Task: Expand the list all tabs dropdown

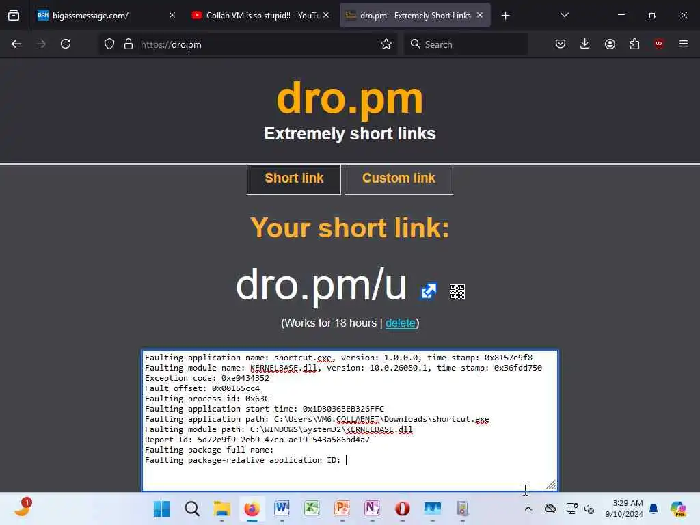Action: [x=564, y=15]
